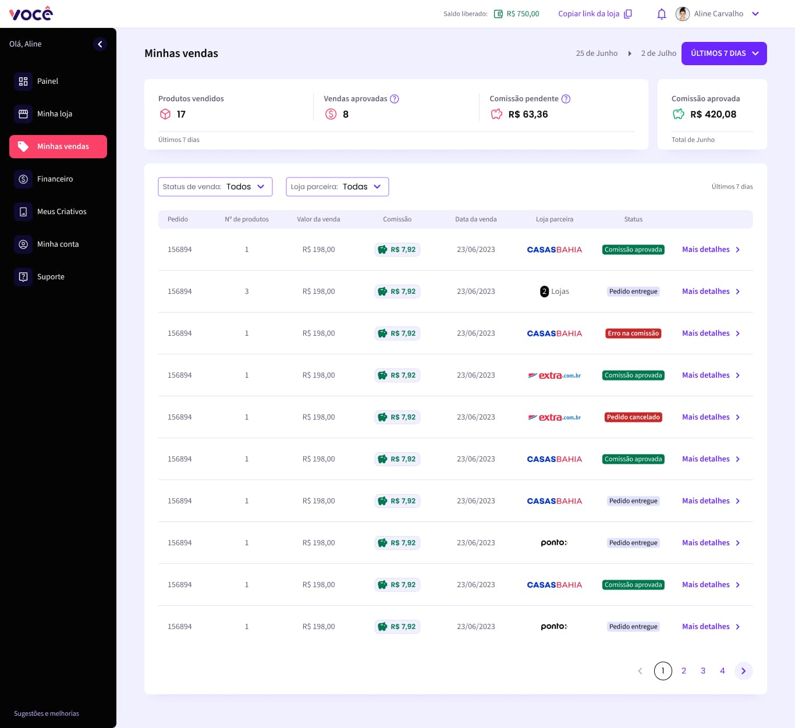The image size is (795, 728).
Task: Click the copy store link icon
Action: coord(628,14)
